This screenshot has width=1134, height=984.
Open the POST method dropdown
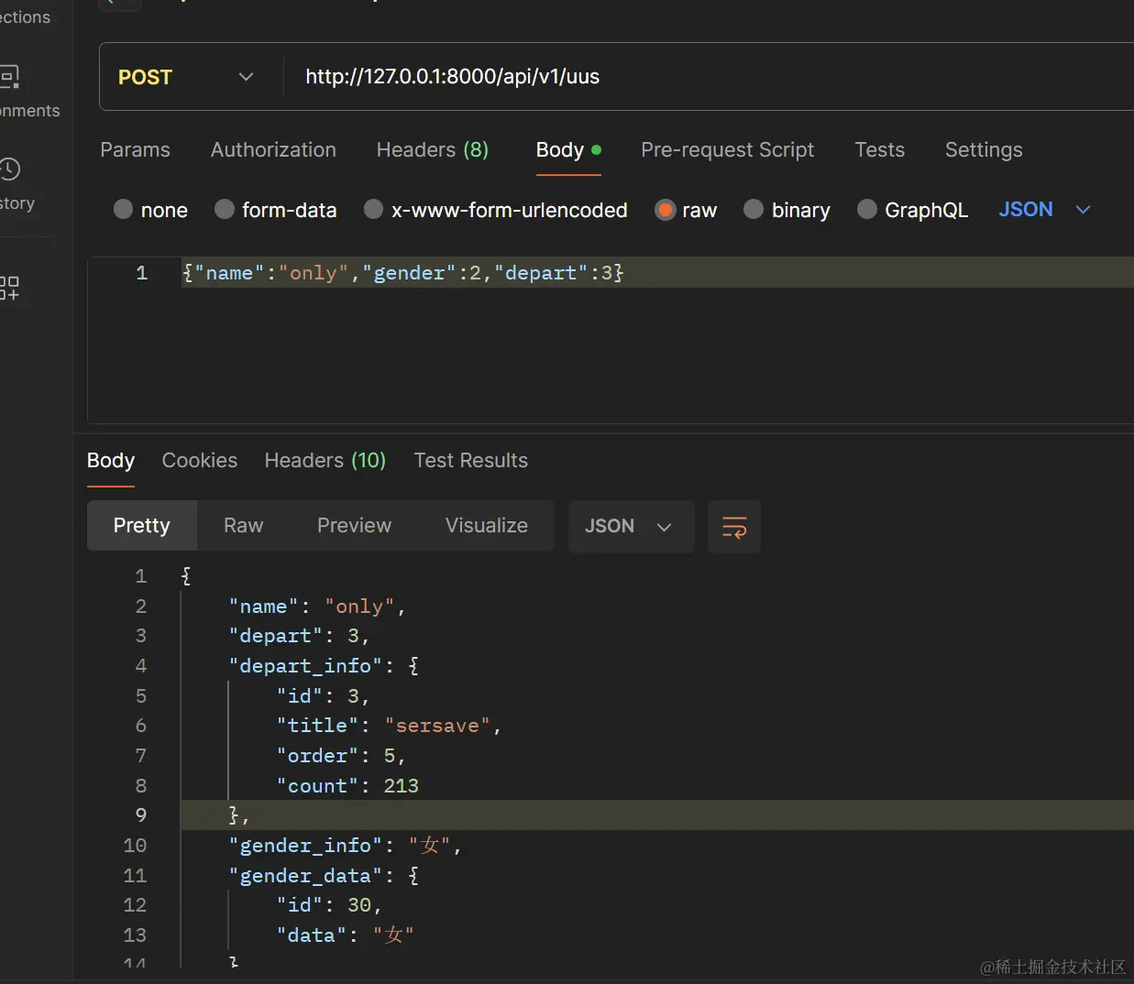(x=186, y=77)
